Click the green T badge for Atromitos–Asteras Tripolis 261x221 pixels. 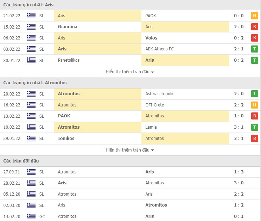click(254, 94)
